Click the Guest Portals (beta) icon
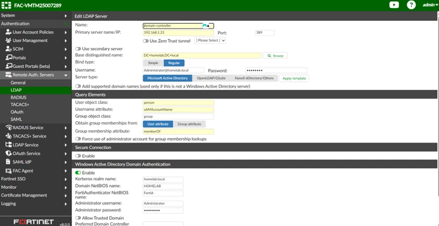 [8, 66]
